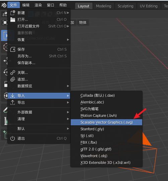Open the 编辑 menu

click(x=26, y=5)
